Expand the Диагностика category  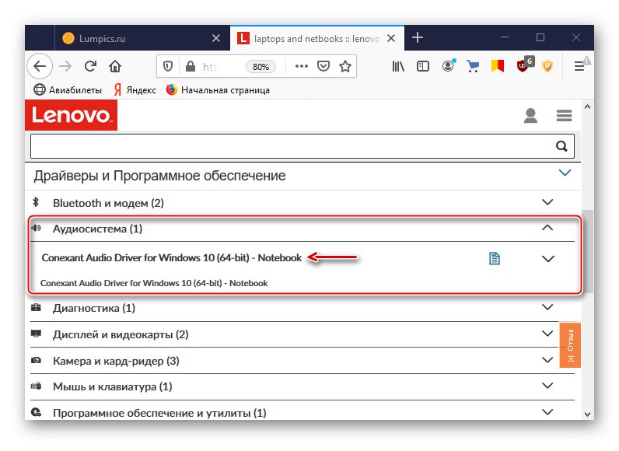click(547, 307)
